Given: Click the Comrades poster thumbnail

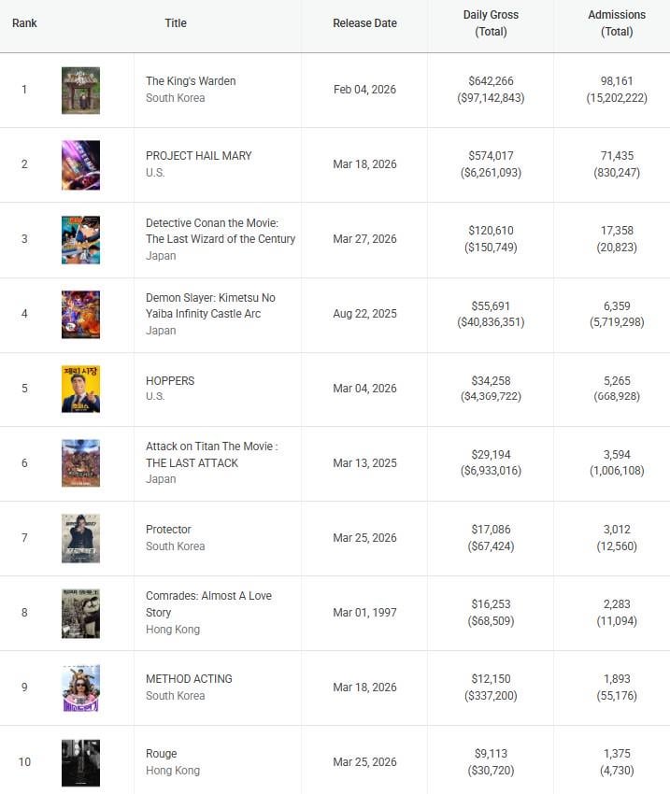Looking at the screenshot, I should pos(80,613).
